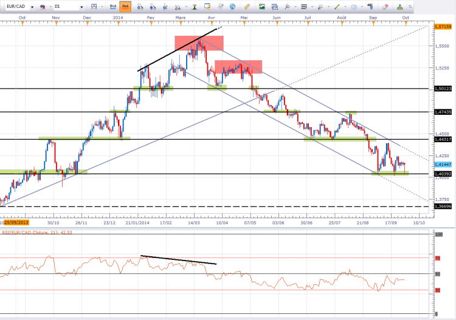Click the blue globe icon
This screenshot has width=456, height=320.
[x=232, y=6]
